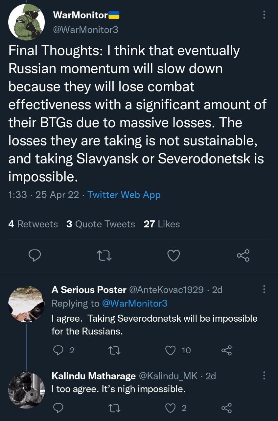Like Kalindu Matharage's reply
278x421 pixels.
170,408
